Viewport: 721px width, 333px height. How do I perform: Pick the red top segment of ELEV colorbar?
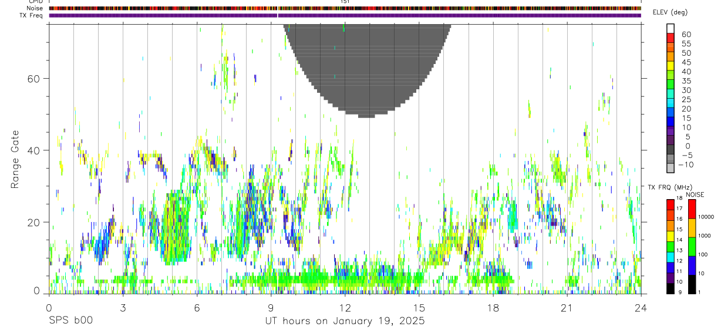(671, 38)
